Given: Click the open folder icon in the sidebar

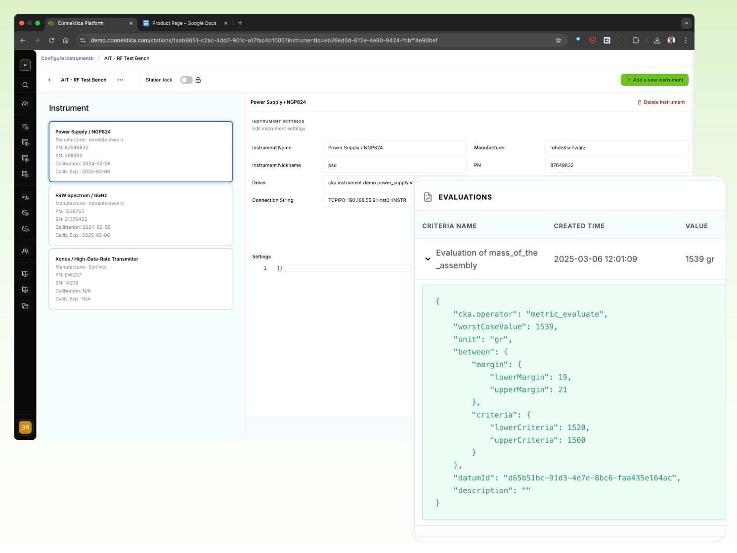Looking at the screenshot, I should (x=25, y=305).
